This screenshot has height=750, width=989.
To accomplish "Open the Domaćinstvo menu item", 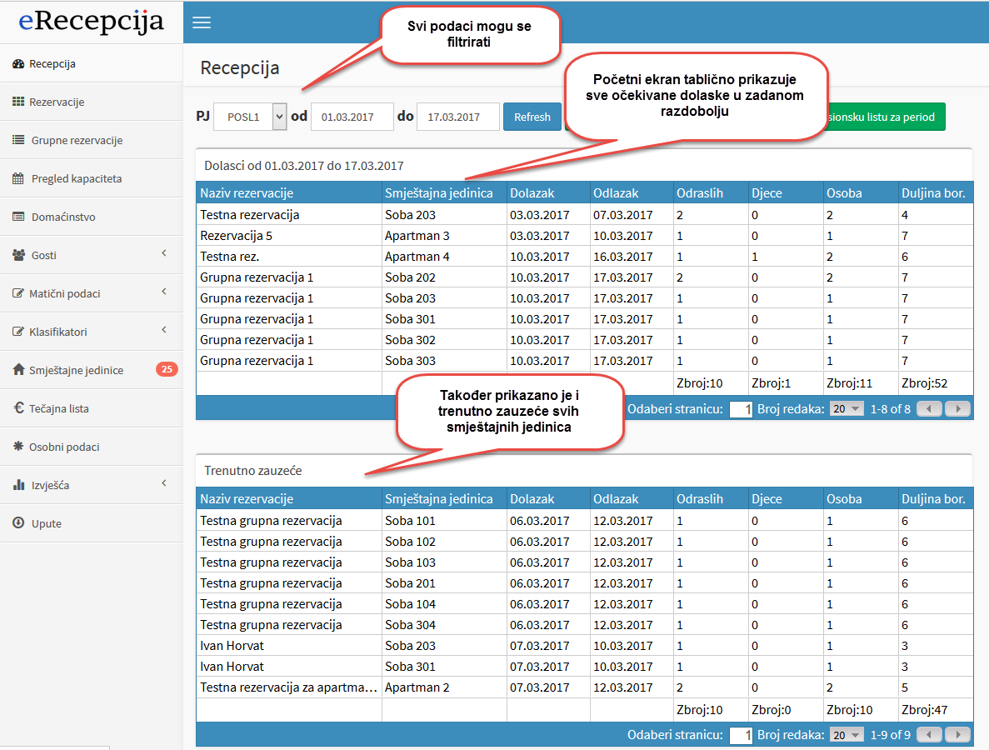I will (92, 217).
